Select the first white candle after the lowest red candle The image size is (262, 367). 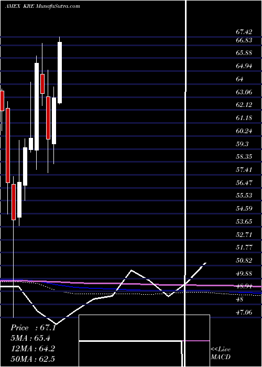coord(19,200)
